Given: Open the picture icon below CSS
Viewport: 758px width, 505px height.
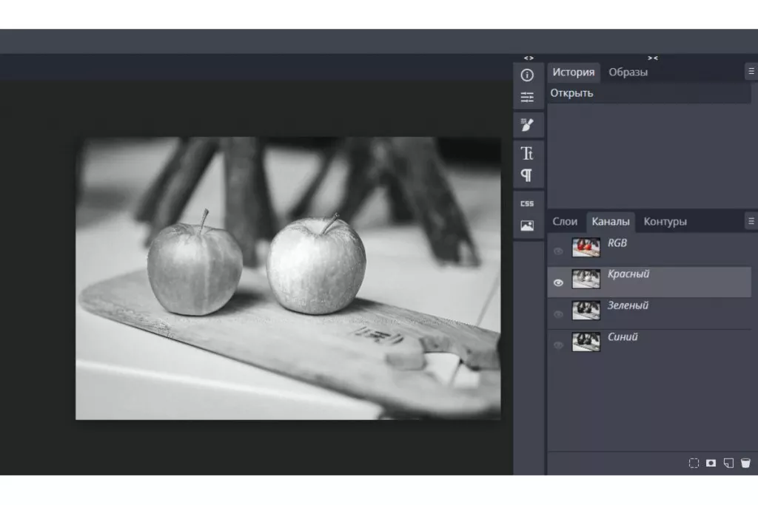Looking at the screenshot, I should click(527, 226).
